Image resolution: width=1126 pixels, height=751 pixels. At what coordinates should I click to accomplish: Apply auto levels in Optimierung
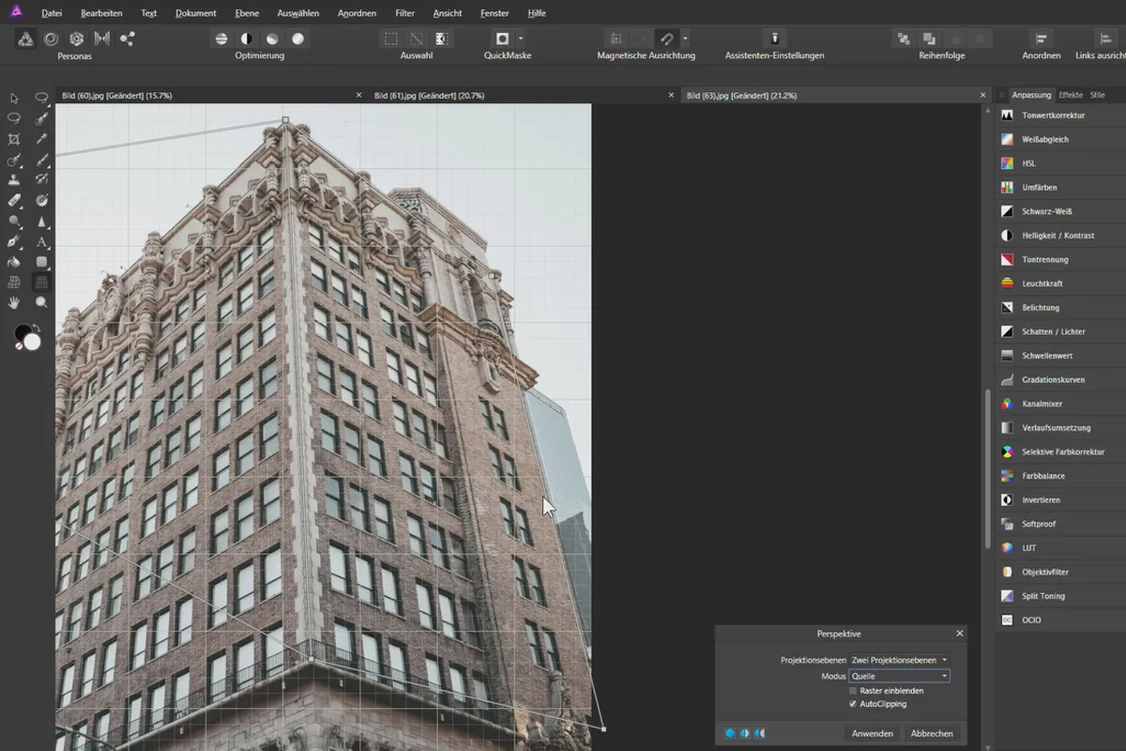point(221,38)
